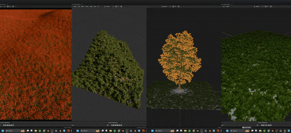Open Face menu in hedge patch viewport

95,6
